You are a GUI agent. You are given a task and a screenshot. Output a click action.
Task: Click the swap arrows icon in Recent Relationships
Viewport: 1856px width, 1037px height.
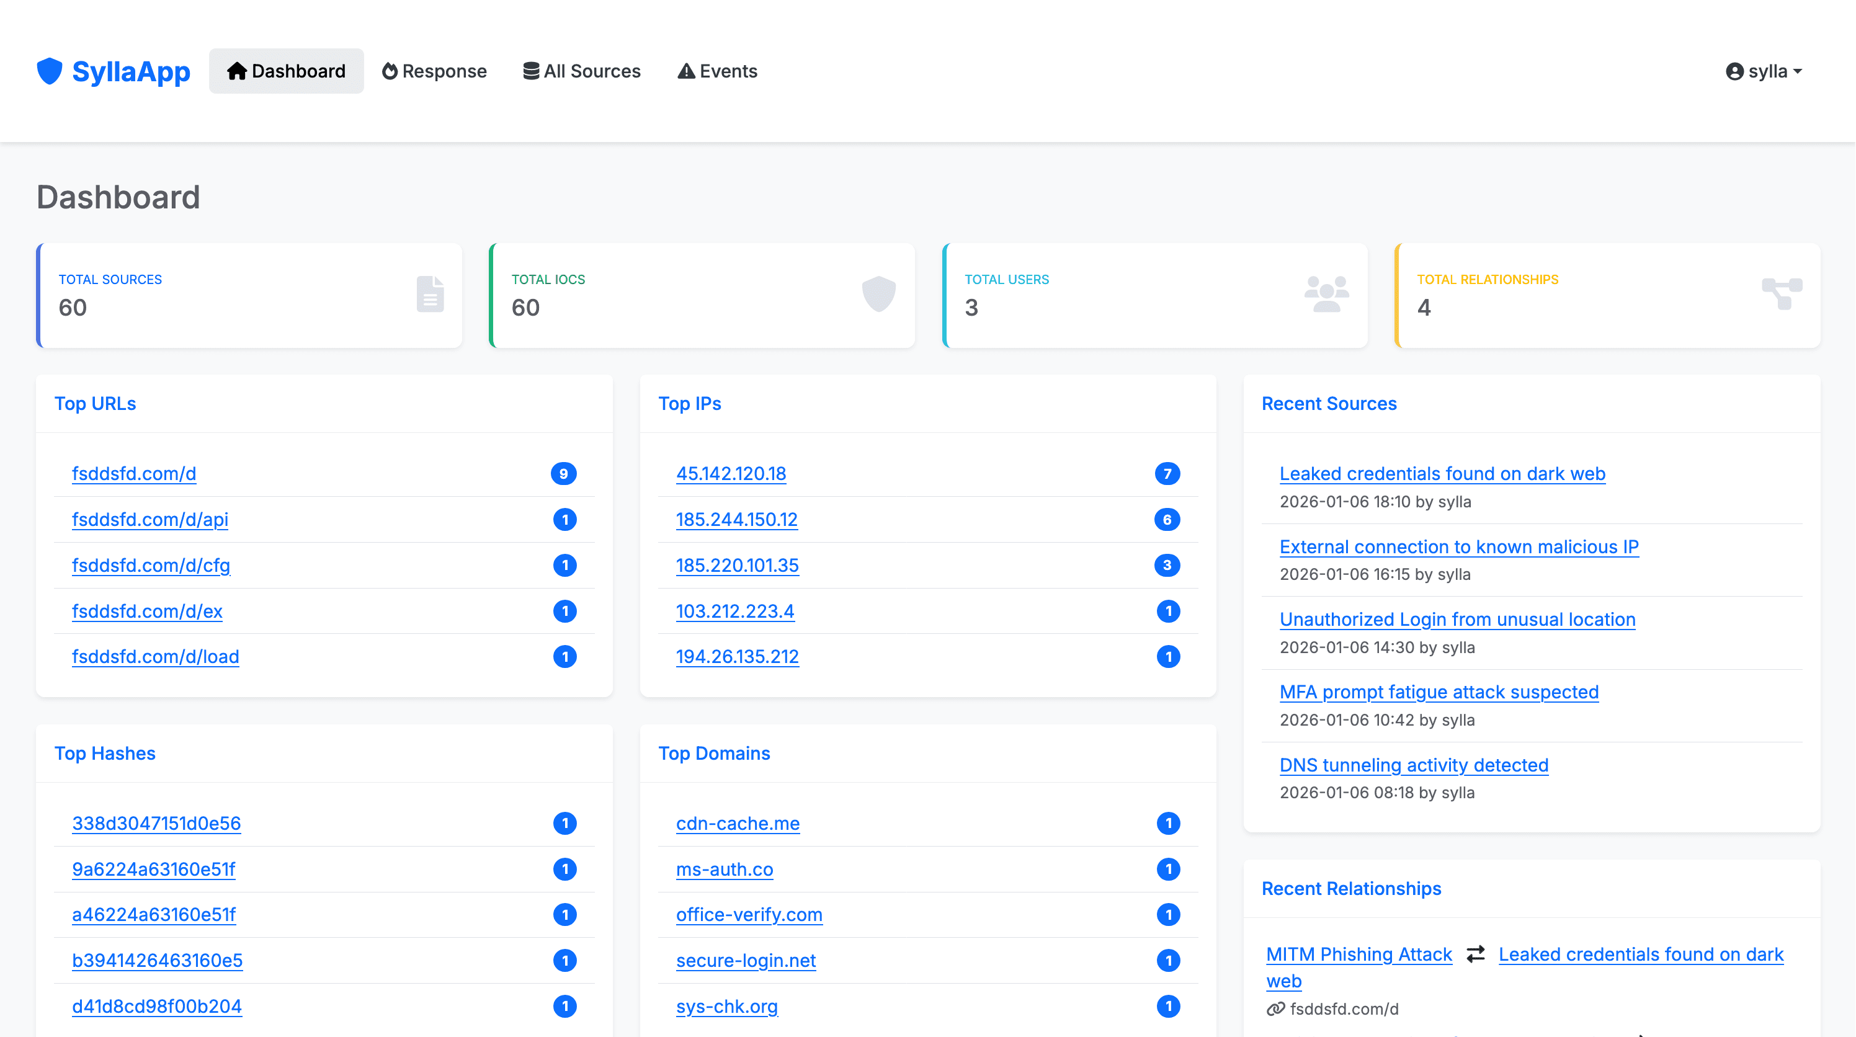pyautogui.click(x=1476, y=953)
